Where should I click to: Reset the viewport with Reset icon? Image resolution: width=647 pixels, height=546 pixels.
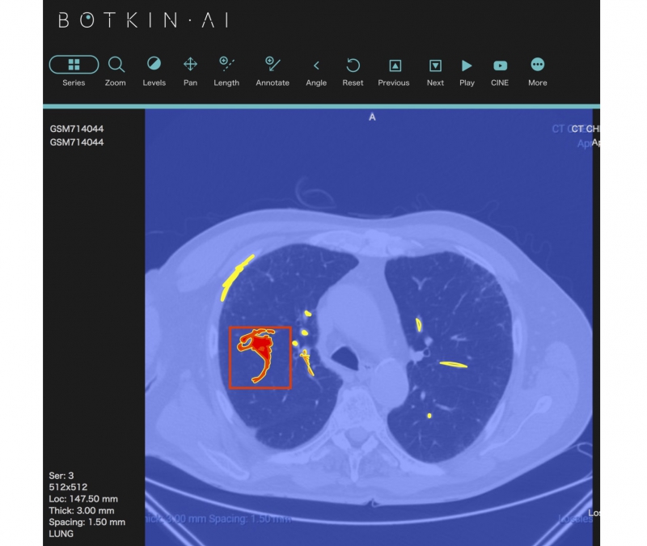point(353,65)
